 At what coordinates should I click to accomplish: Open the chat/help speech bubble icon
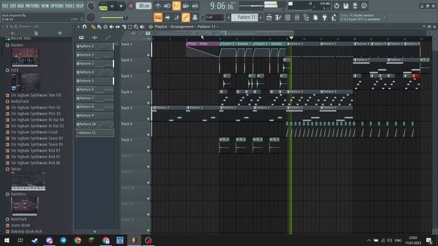364,6
